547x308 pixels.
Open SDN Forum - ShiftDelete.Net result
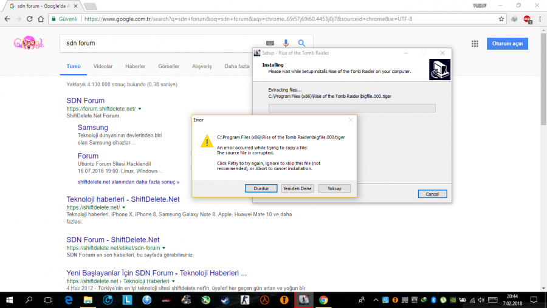point(112,240)
